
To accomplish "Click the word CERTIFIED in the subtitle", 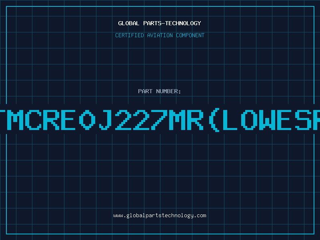I will point(130,35).
